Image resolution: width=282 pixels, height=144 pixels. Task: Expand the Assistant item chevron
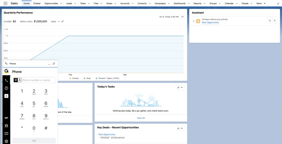coord(193,21)
